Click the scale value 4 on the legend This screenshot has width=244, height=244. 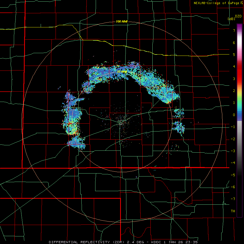(x=234, y=67)
